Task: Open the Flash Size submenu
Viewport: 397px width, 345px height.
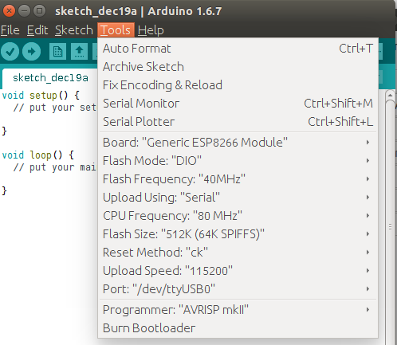Action: pos(238,234)
